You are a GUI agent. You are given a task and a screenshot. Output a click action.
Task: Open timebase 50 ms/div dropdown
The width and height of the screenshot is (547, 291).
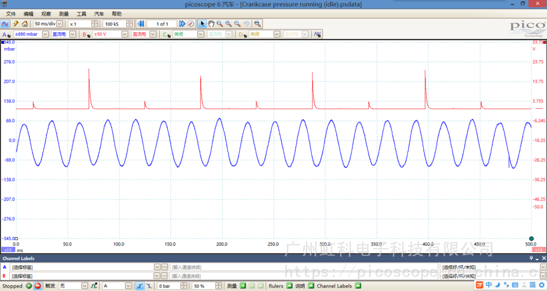point(60,24)
